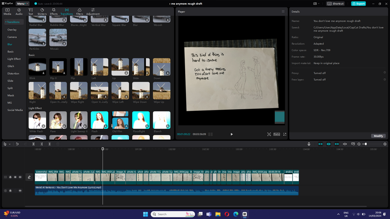This screenshot has width=390, height=219.
Task: Choose the Wipe Right transition thumbnail
Action: (x=79, y=91)
